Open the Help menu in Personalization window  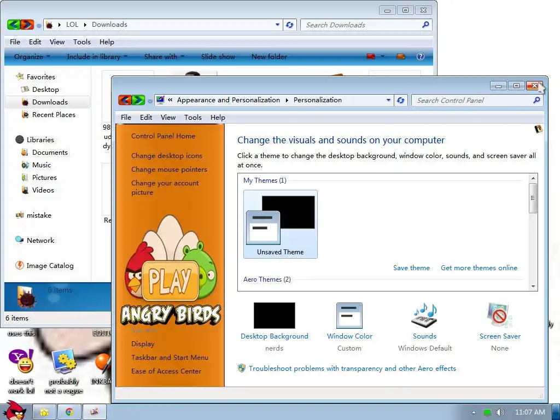tap(218, 117)
